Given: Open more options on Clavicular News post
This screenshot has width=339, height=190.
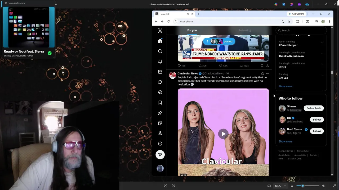Looking at the screenshot, I should [x=267, y=74].
